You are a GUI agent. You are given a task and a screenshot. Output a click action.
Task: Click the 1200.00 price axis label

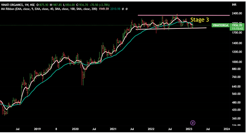point(237,52)
